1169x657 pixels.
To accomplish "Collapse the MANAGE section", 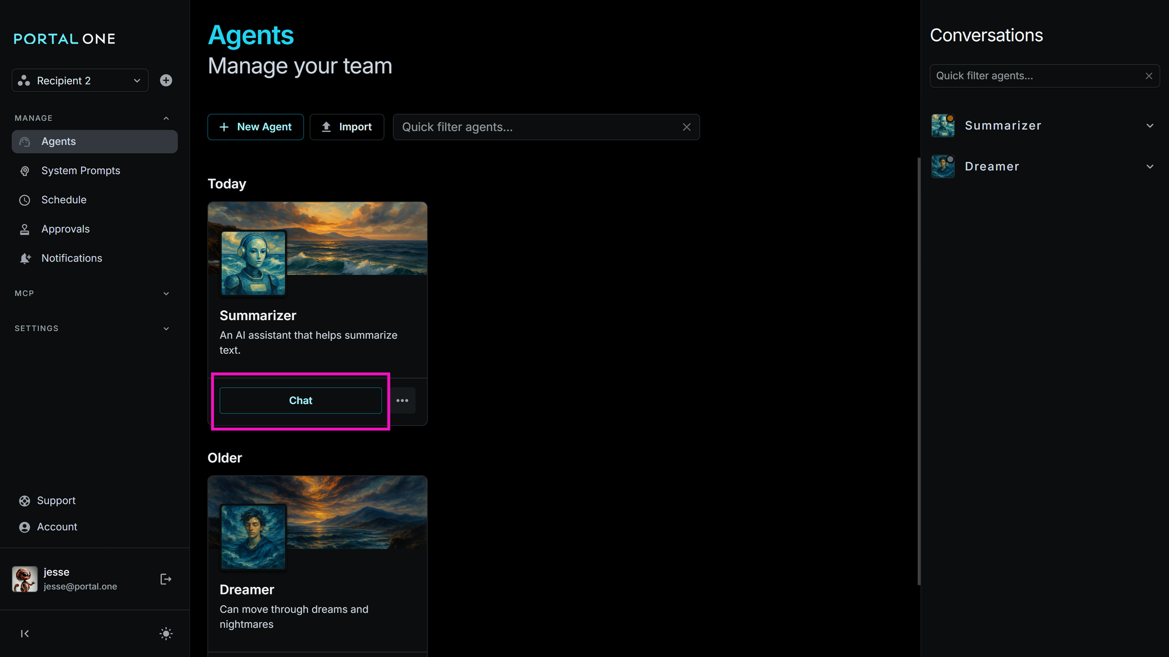I will (166, 118).
